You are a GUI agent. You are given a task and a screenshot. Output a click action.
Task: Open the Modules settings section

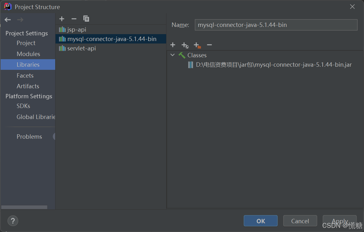coord(28,54)
